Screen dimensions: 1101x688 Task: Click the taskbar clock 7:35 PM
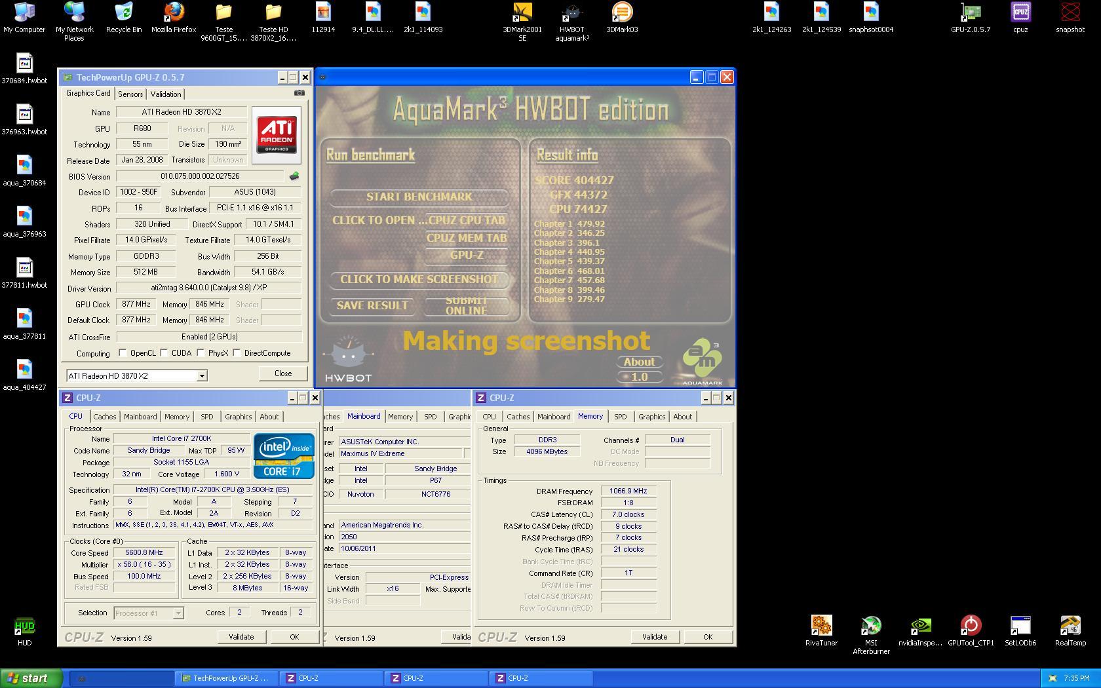point(1077,678)
